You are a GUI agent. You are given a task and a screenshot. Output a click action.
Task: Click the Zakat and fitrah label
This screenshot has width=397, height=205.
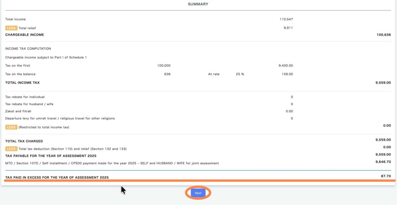[x=17, y=111]
